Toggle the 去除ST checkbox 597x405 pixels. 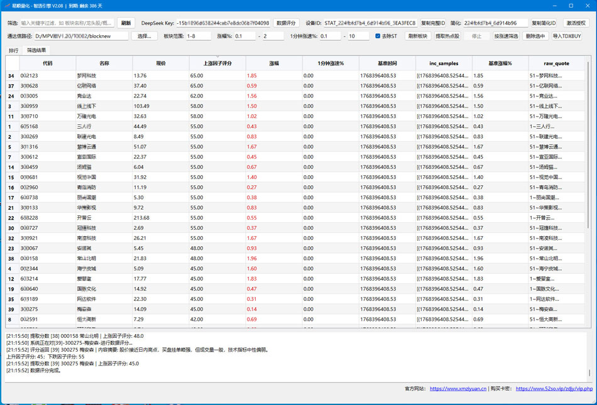378,36
